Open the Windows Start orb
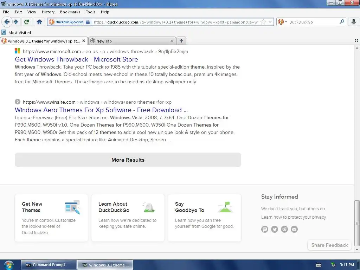 pos(8,265)
